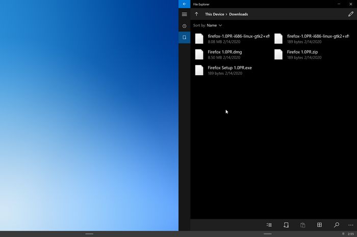Click the paste clipboard icon
Image resolution: width=357 pixels, height=237 pixels.
pos(302,225)
